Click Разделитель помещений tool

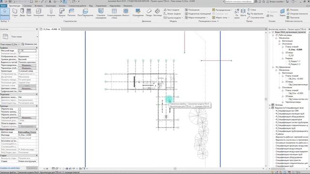tap(198, 14)
